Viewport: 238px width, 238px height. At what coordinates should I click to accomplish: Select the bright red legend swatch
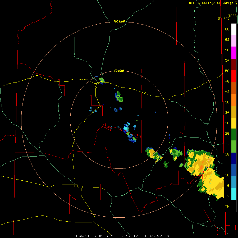point(234,76)
